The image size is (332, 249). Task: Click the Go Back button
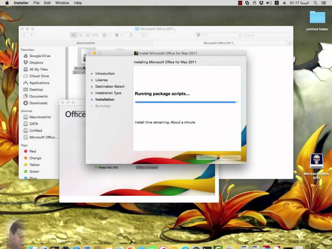point(207,158)
